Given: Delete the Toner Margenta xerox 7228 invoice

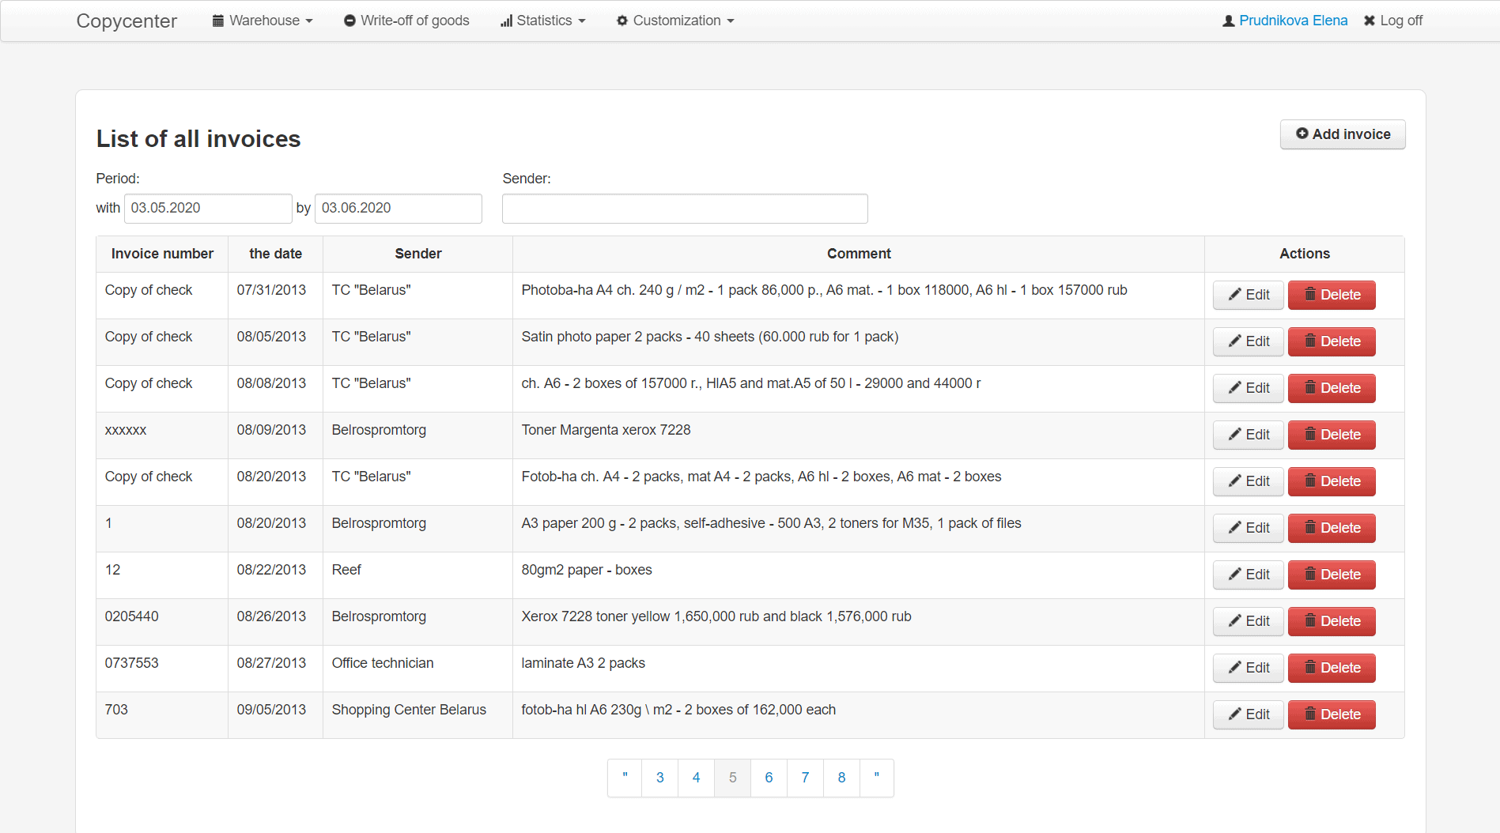Looking at the screenshot, I should pyautogui.click(x=1332, y=435).
